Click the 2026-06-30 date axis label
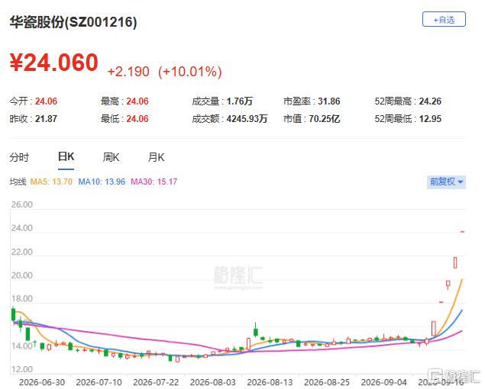The image size is (485, 389). pos(42,382)
